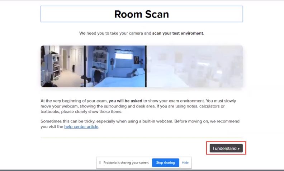Click the "scan your test enviroment" bold text
284x171 pixels.
178,33
